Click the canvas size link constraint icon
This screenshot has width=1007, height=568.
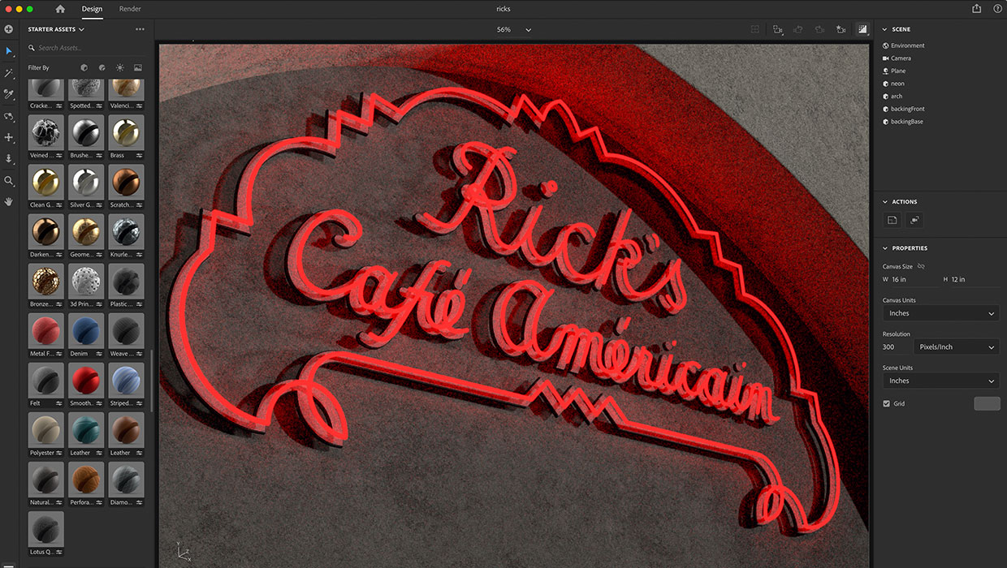[x=921, y=266]
